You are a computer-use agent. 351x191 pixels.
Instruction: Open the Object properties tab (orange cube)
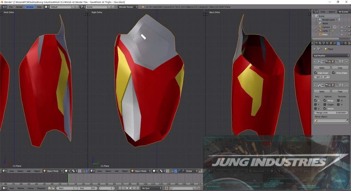[331, 43]
